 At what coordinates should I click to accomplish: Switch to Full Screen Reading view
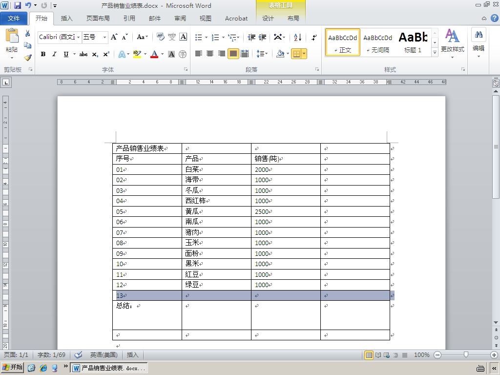[x=378, y=355]
